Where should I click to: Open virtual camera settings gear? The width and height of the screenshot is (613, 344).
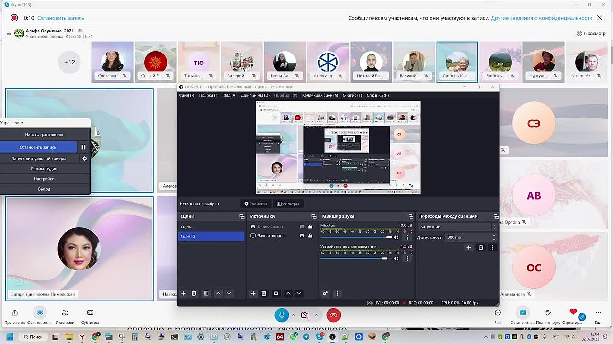85,158
